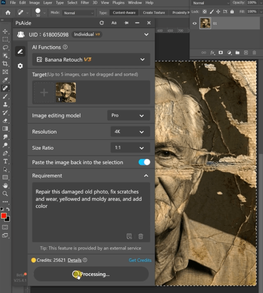Click the red foreground color swatch
The image size is (263, 293).
click(x=4, y=215)
